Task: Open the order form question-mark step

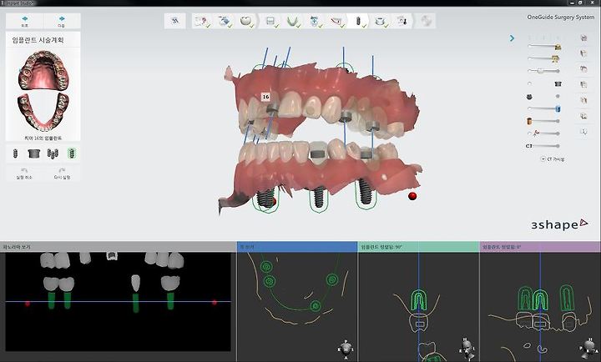Action: (x=202, y=21)
